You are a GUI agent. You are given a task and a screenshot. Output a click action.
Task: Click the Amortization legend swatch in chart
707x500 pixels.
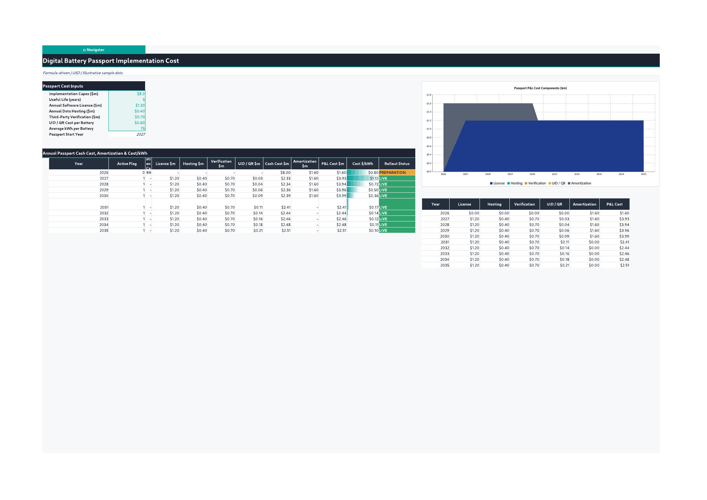[569, 183]
